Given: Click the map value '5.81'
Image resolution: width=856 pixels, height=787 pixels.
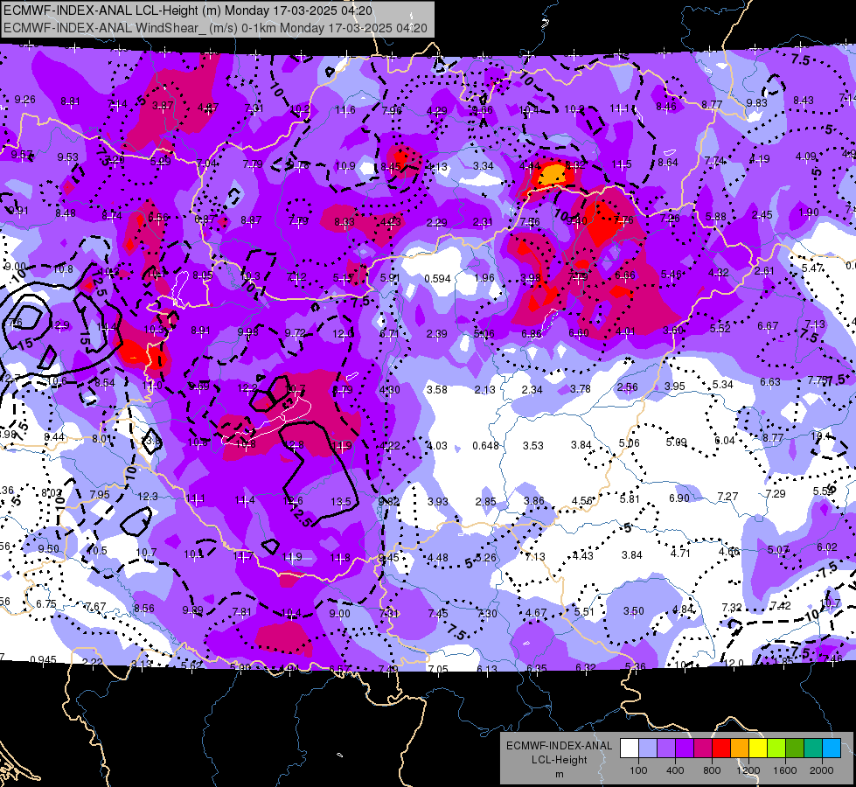Looking at the screenshot, I should [630, 498].
